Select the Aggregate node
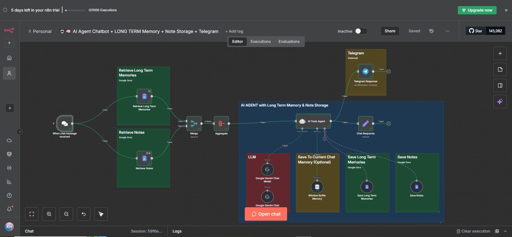This screenshot has height=237, width=512. 221,123
